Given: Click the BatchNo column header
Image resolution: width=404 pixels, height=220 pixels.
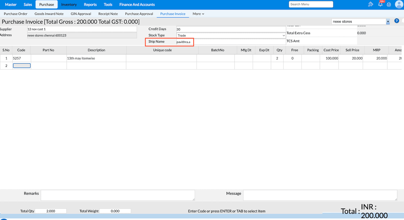Looking at the screenshot, I should click(x=218, y=50).
